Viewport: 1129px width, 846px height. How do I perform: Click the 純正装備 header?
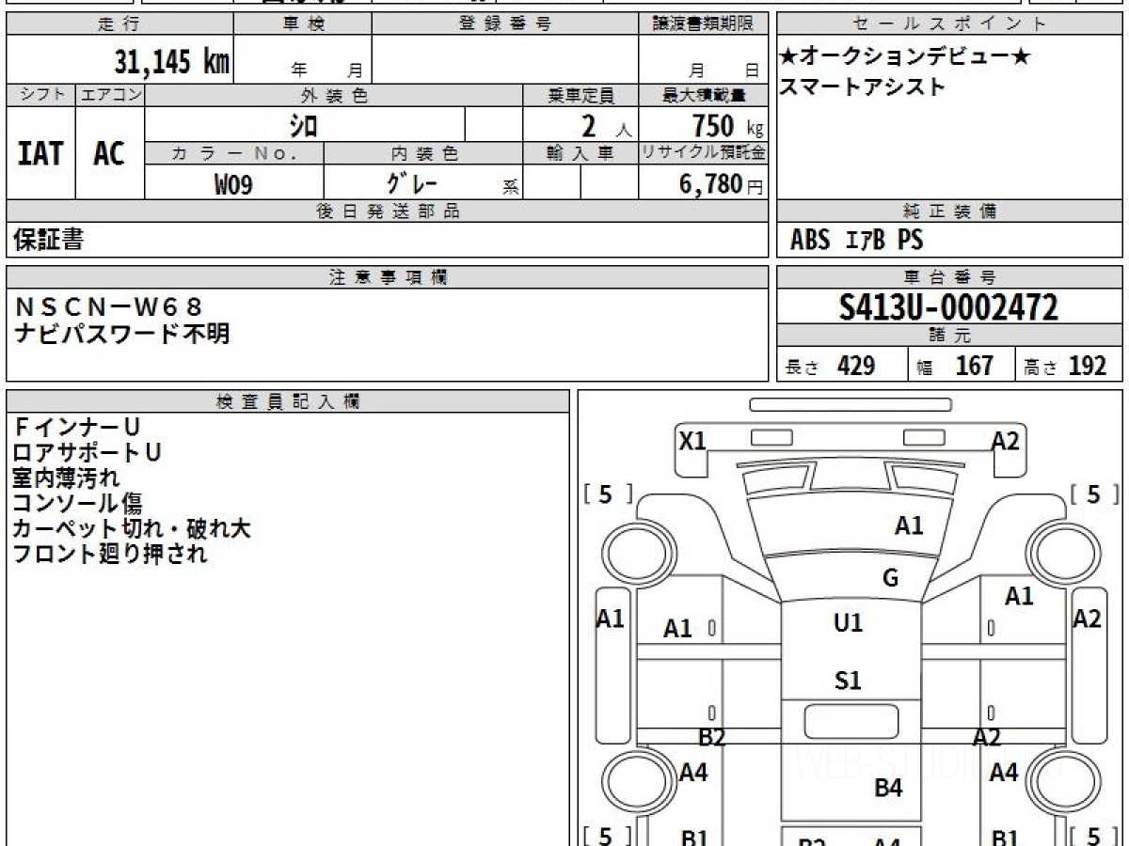949,211
